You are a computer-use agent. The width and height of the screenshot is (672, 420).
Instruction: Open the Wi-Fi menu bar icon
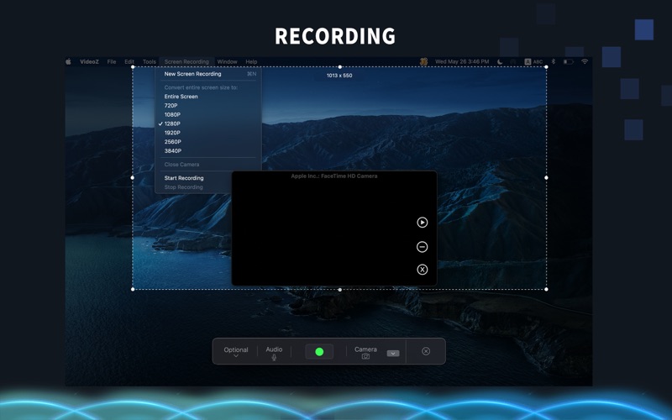(585, 61)
